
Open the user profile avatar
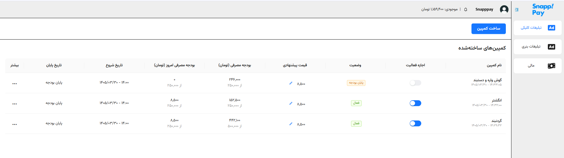pos(504,10)
